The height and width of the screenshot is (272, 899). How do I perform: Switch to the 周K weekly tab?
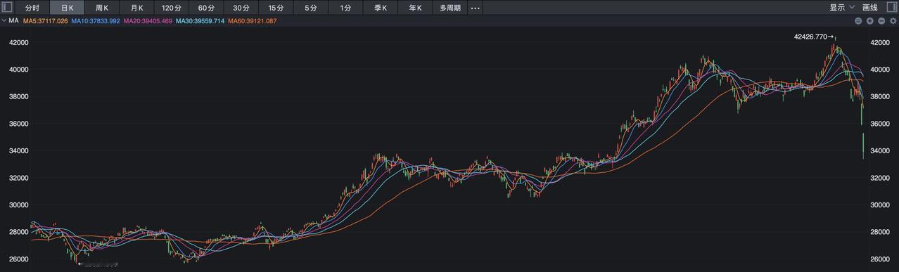coord(101,8)
